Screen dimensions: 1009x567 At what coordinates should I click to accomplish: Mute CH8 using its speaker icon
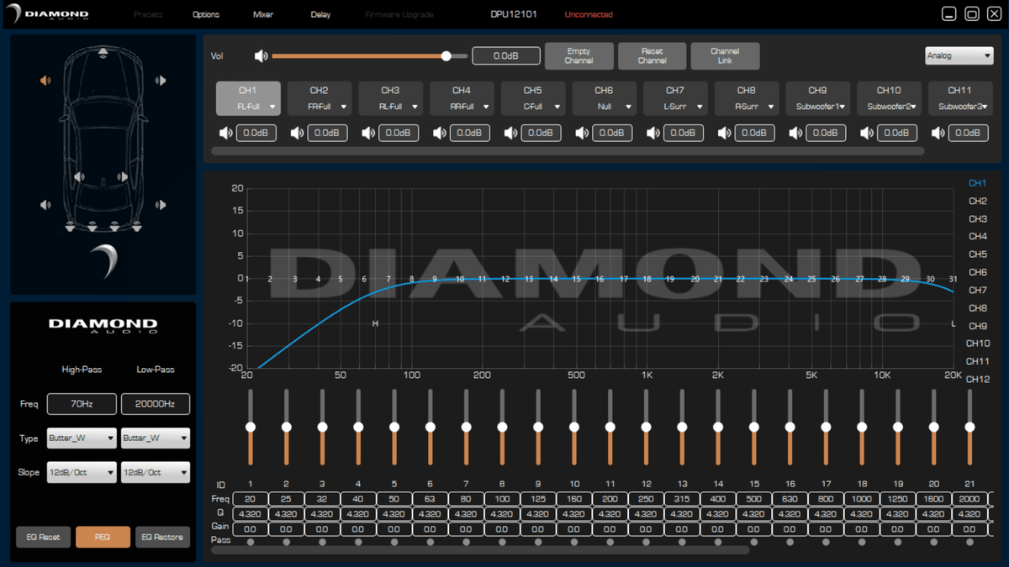click(x=724, y=133)
